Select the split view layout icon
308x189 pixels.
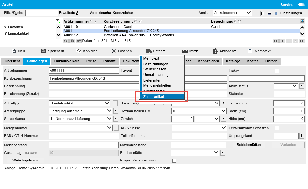(270, 13)
